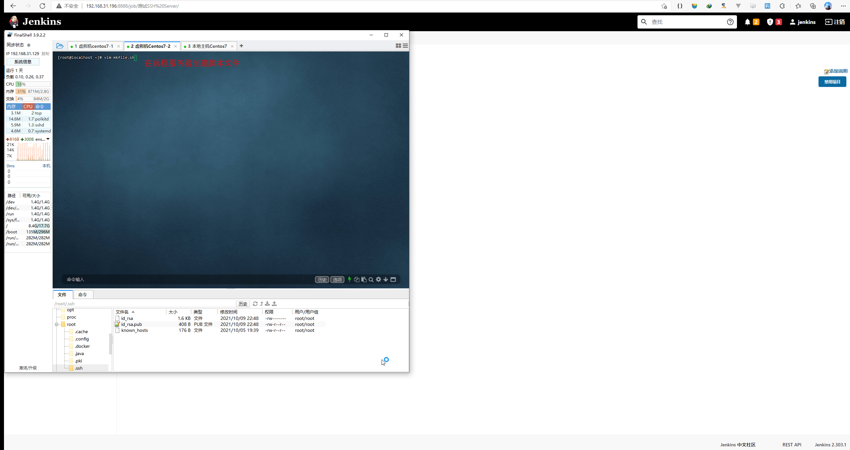Open browser settings and more menu
Screen dimensions: 850x450
point(843,6)
